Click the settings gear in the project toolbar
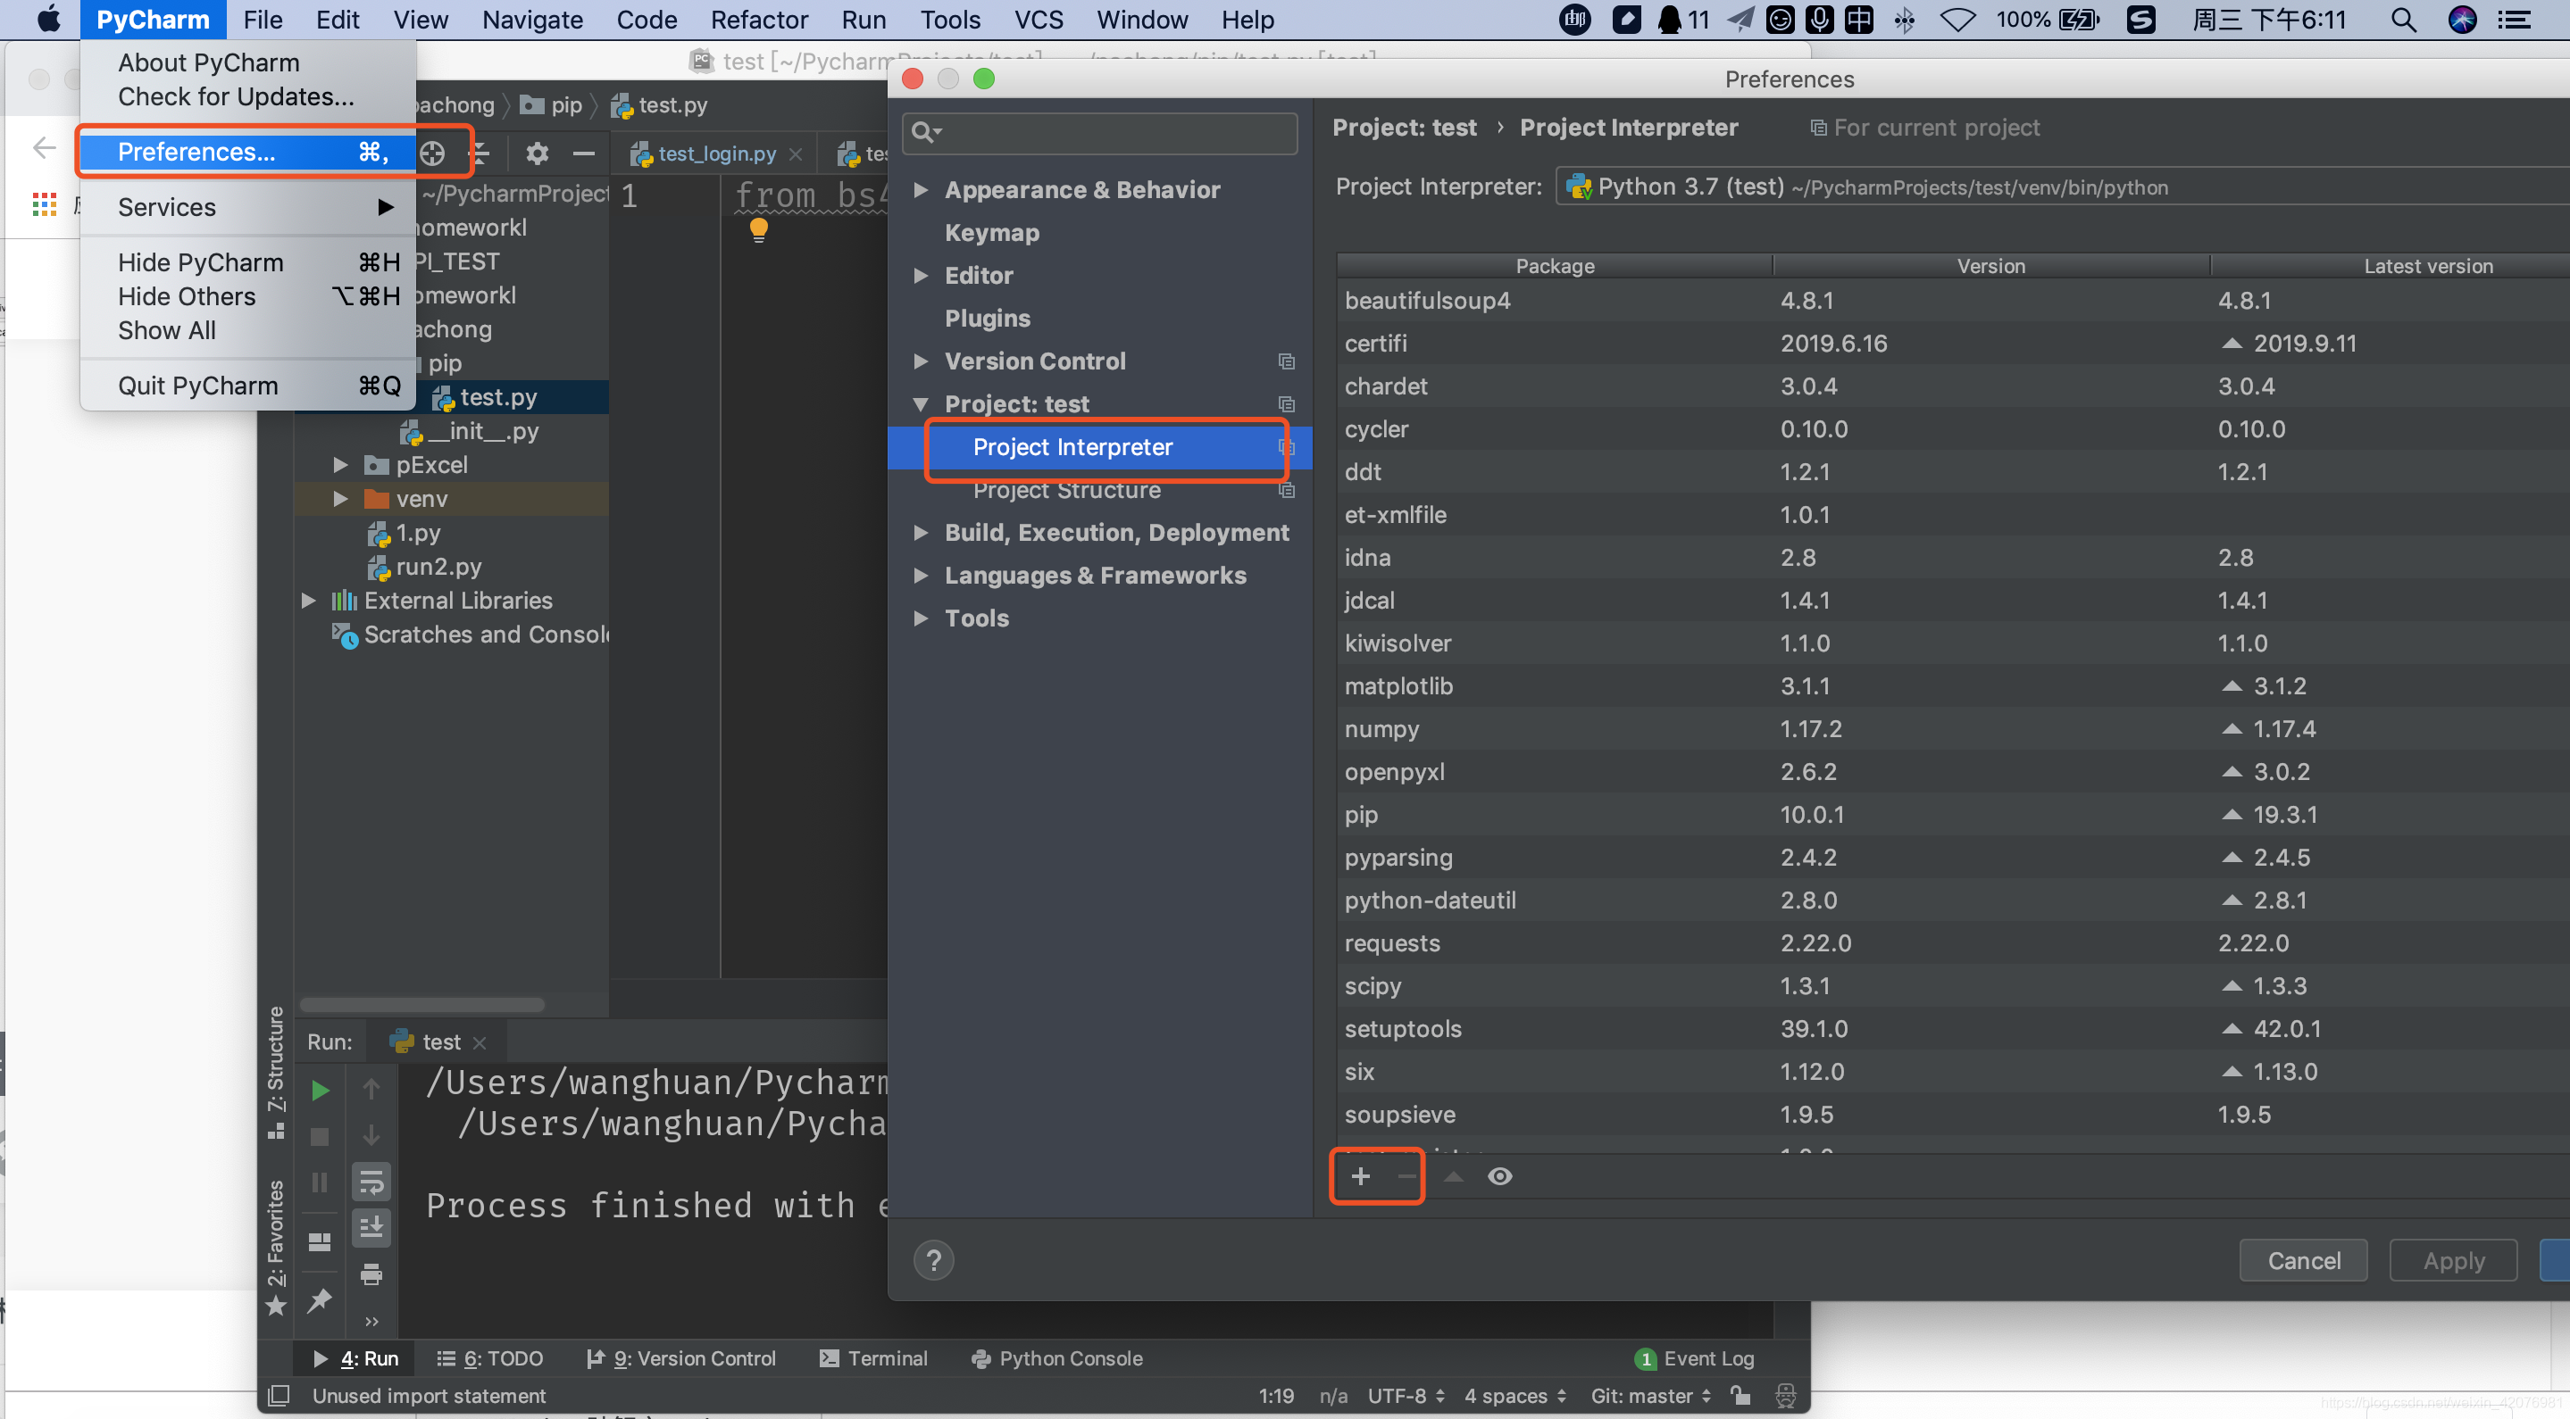Viewport: 2570px width, 1419px height. point(537,154)
